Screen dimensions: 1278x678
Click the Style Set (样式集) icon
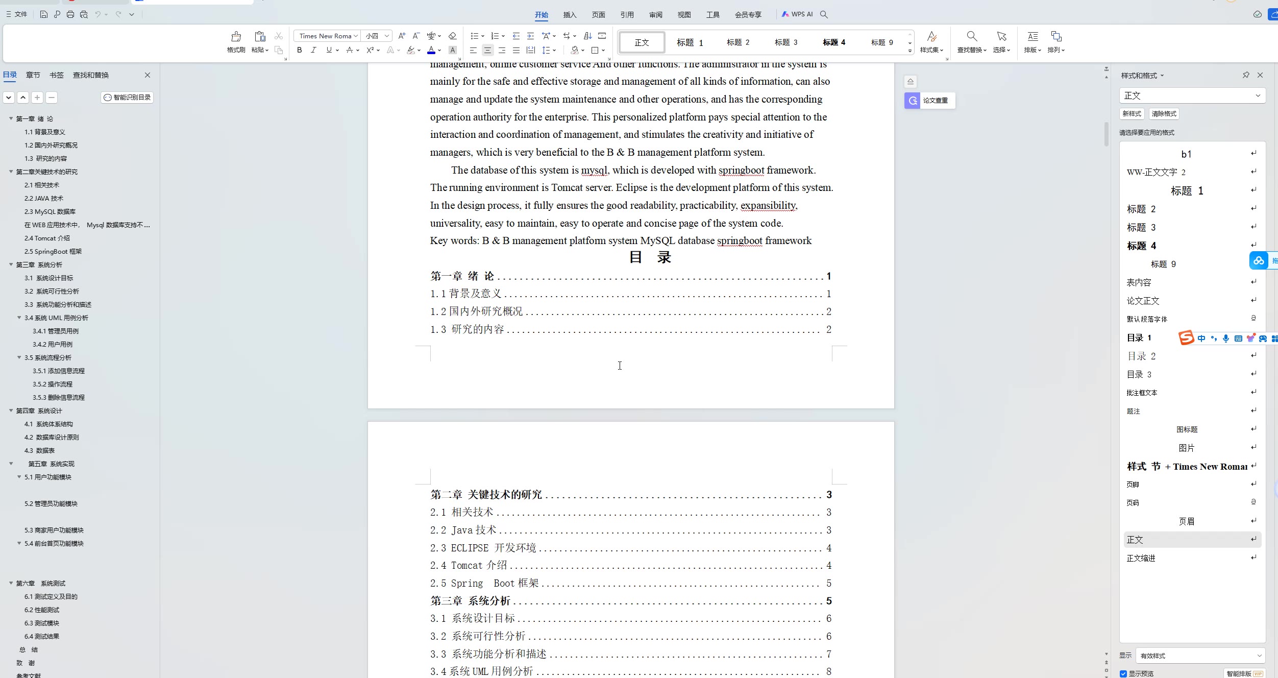point(931,36)
